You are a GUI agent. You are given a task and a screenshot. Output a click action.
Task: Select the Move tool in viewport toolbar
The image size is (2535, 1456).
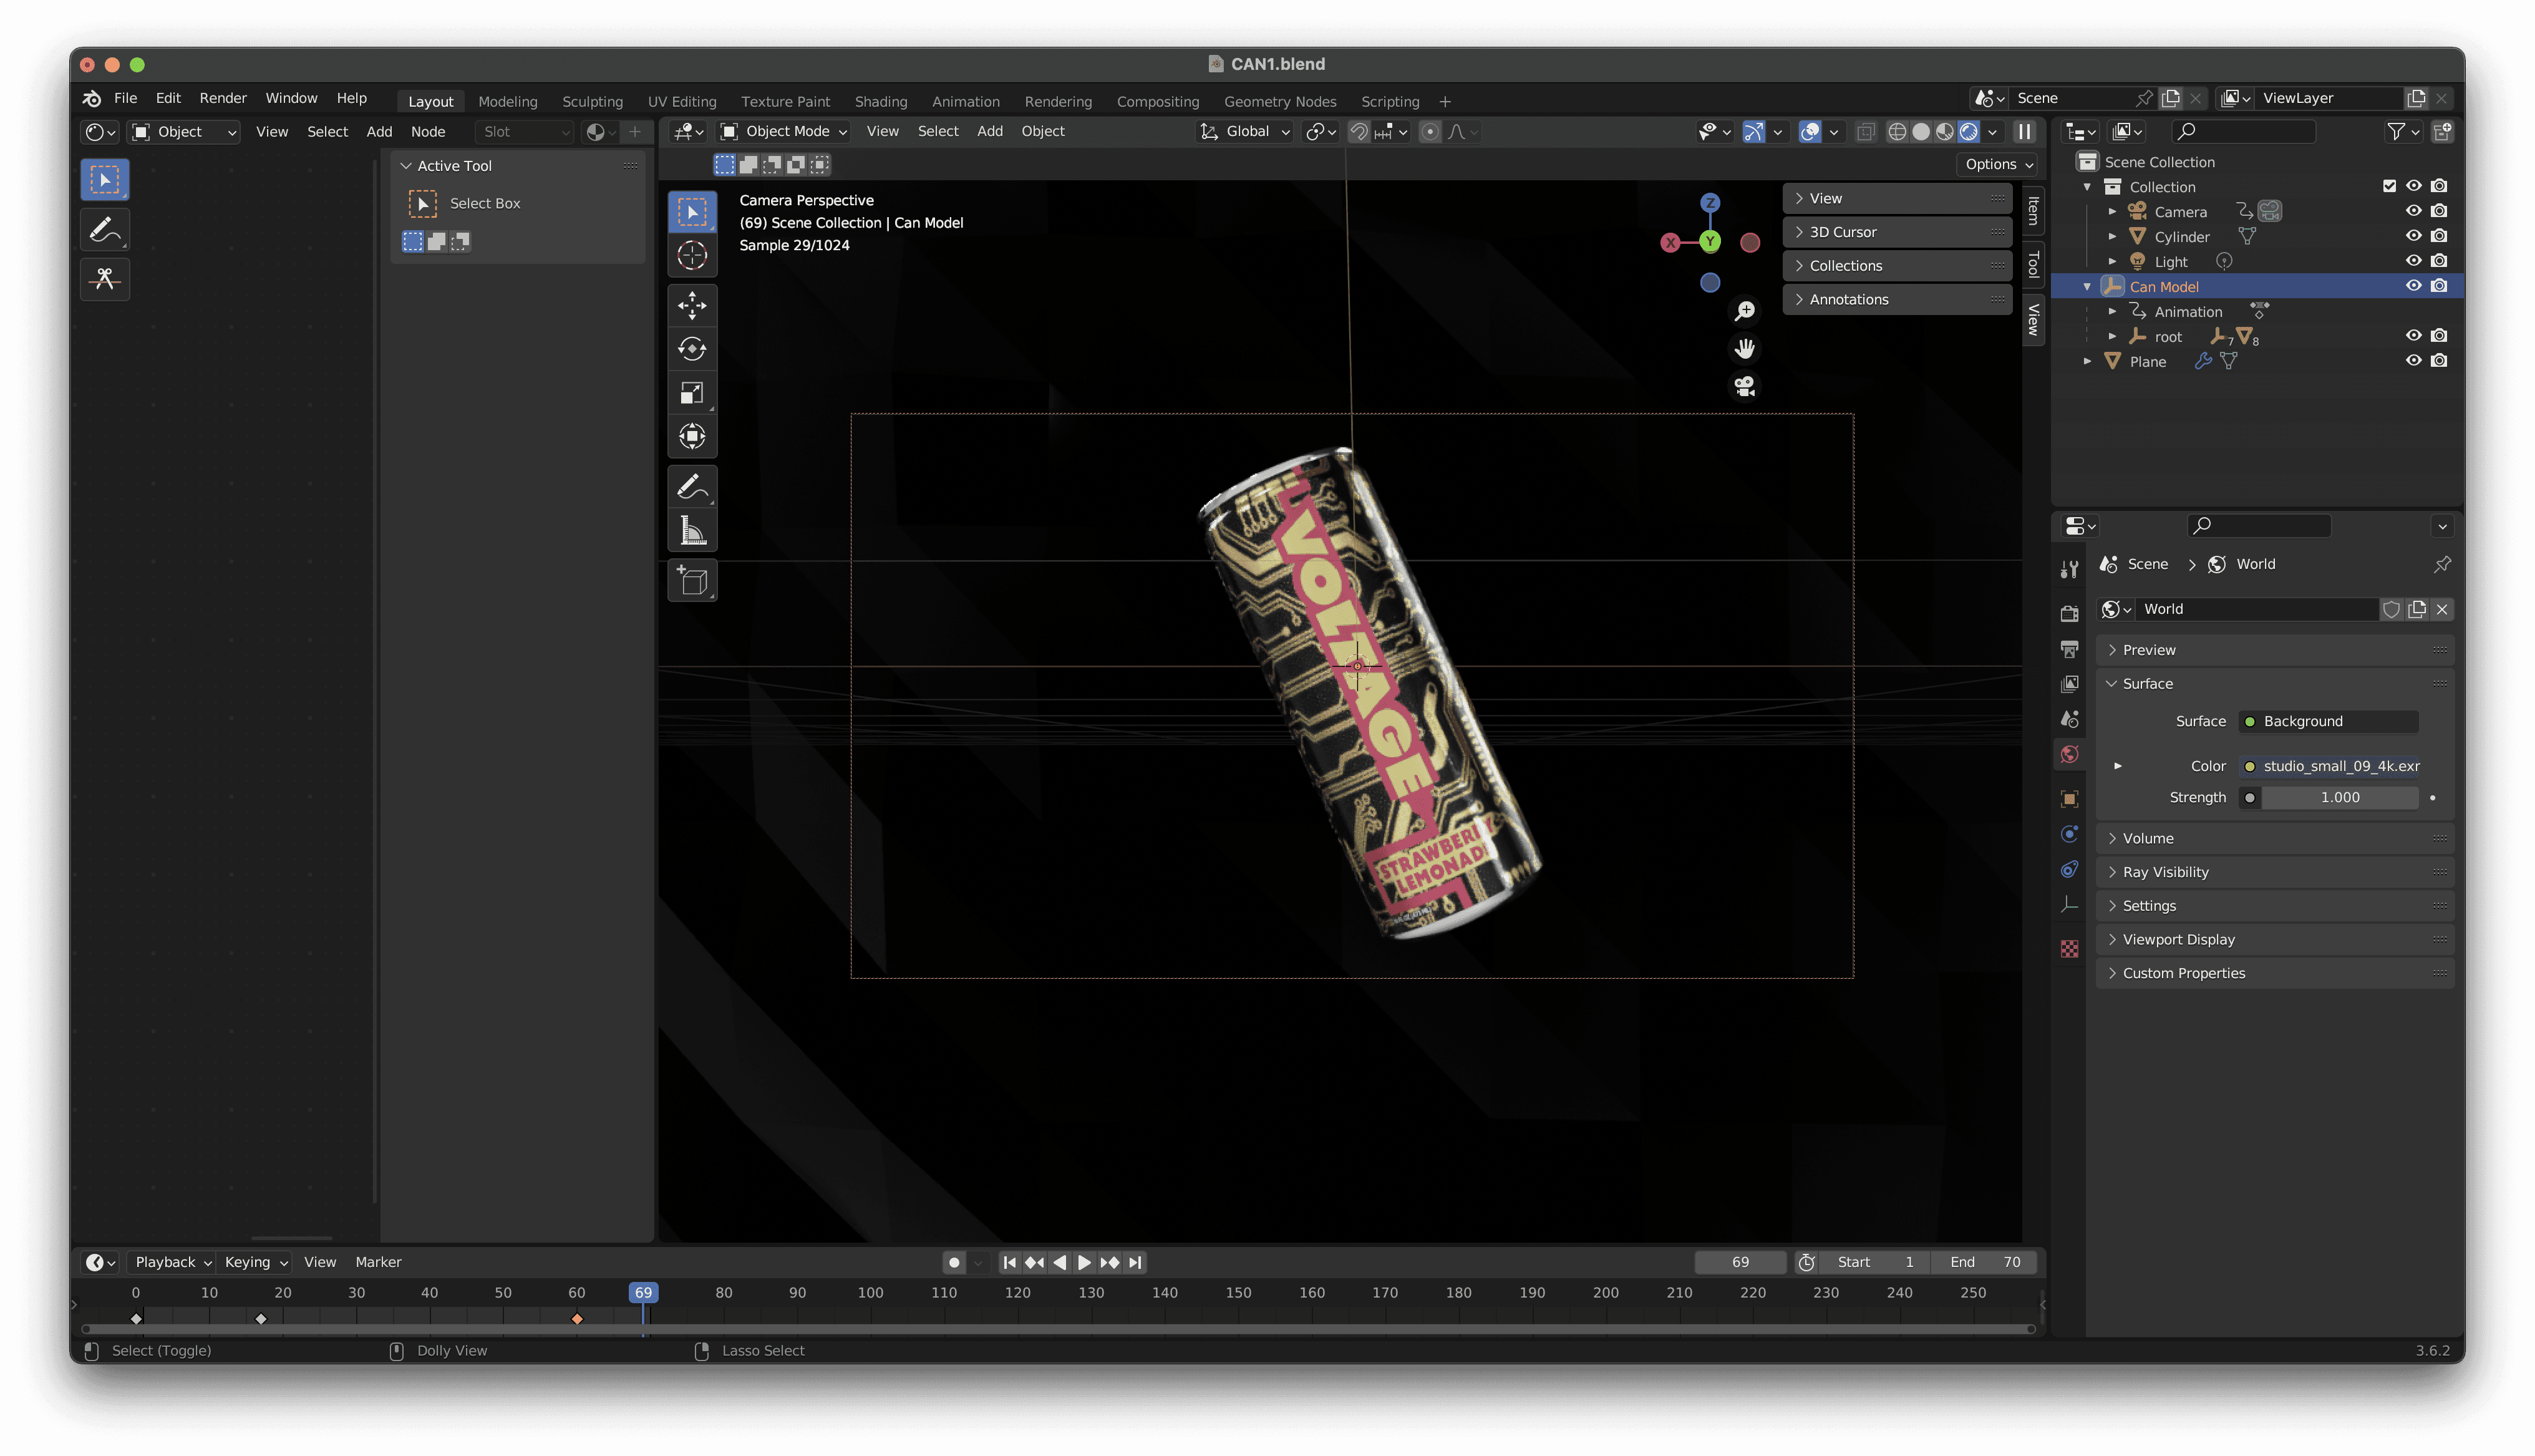[692, 305]
